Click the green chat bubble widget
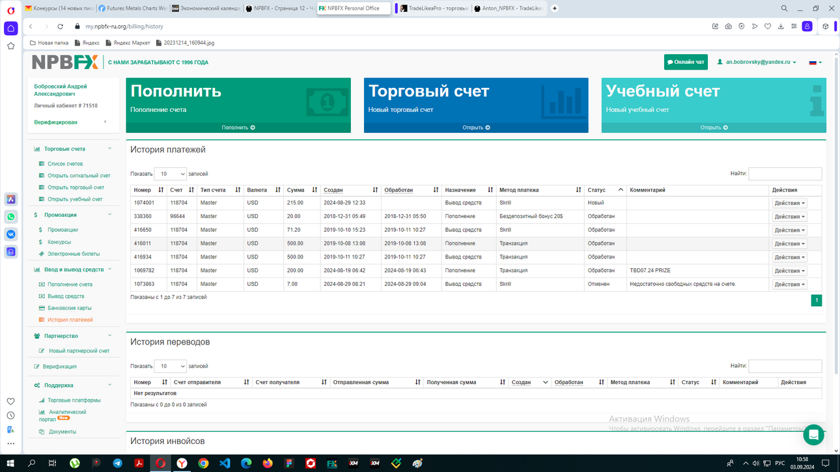 [x=813, y=434]
